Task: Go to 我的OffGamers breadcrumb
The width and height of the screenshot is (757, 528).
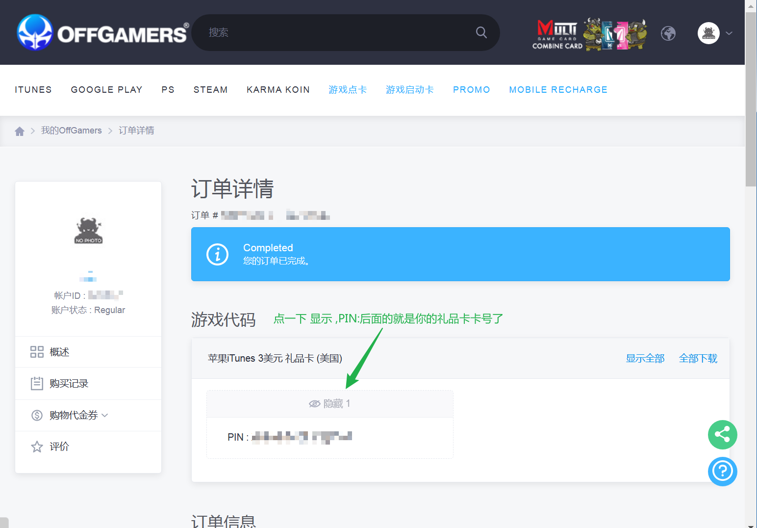Action: pos(72,131)
